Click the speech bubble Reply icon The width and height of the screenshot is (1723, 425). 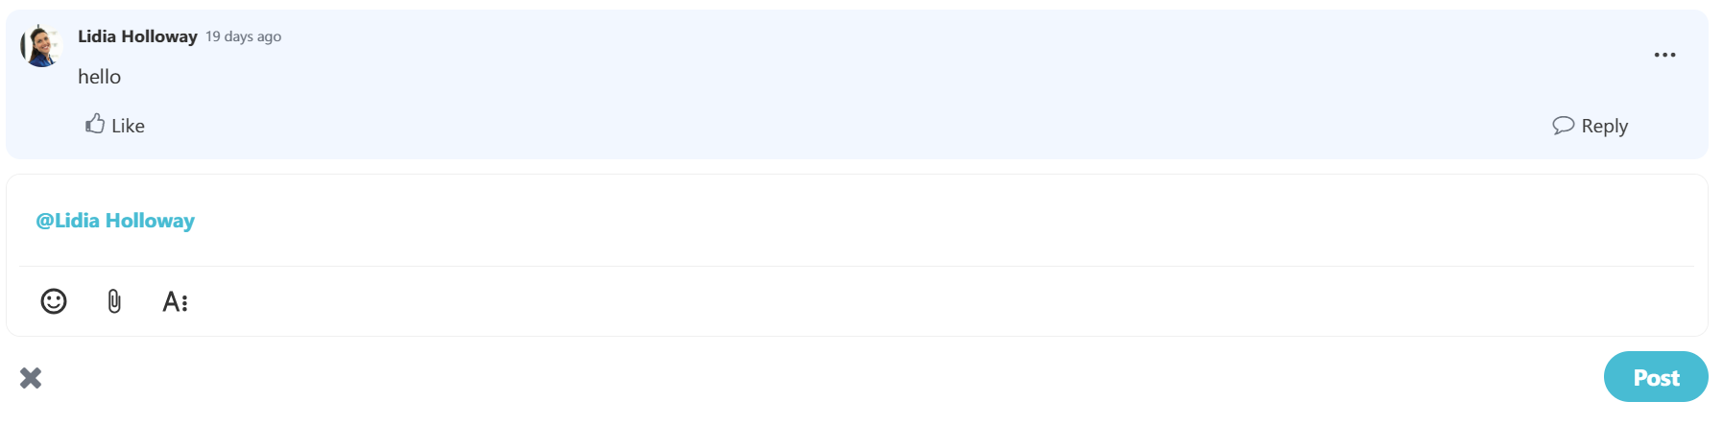click(x=1563, y=126)
